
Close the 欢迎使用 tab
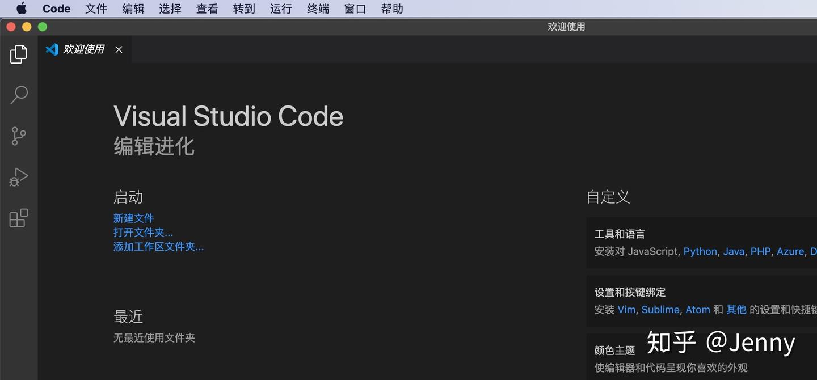(x=119, y=49)
